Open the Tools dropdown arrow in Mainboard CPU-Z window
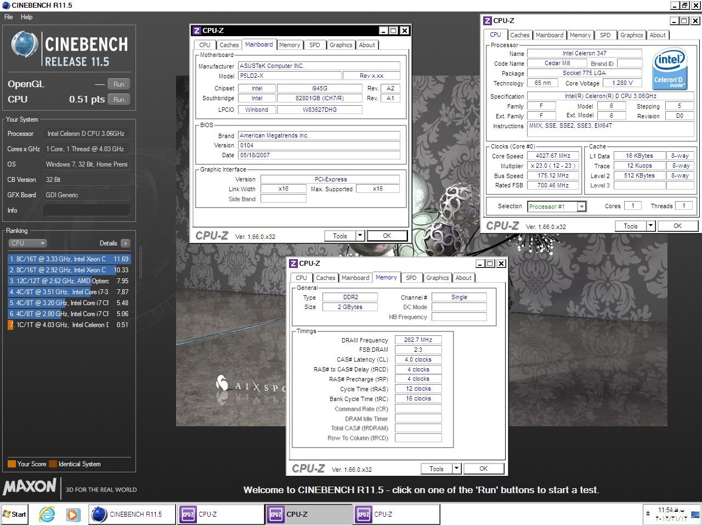Image resolution: width=702 pixels, height=526 pixels. coord(360,236)
